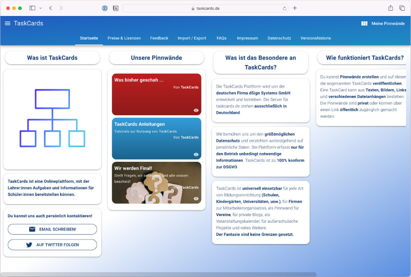This screenshot has height=277, width=411.
Task: Open the 'Was bisher geschah ...' board
Action: [x=157, y=94]
